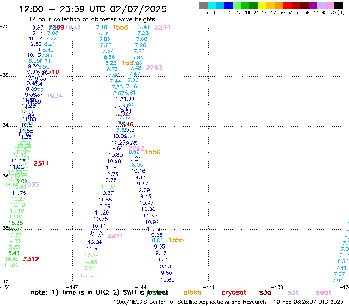Click the wave height value '12.16'
The width and height of the screenshot is (349, 306).
87,275
